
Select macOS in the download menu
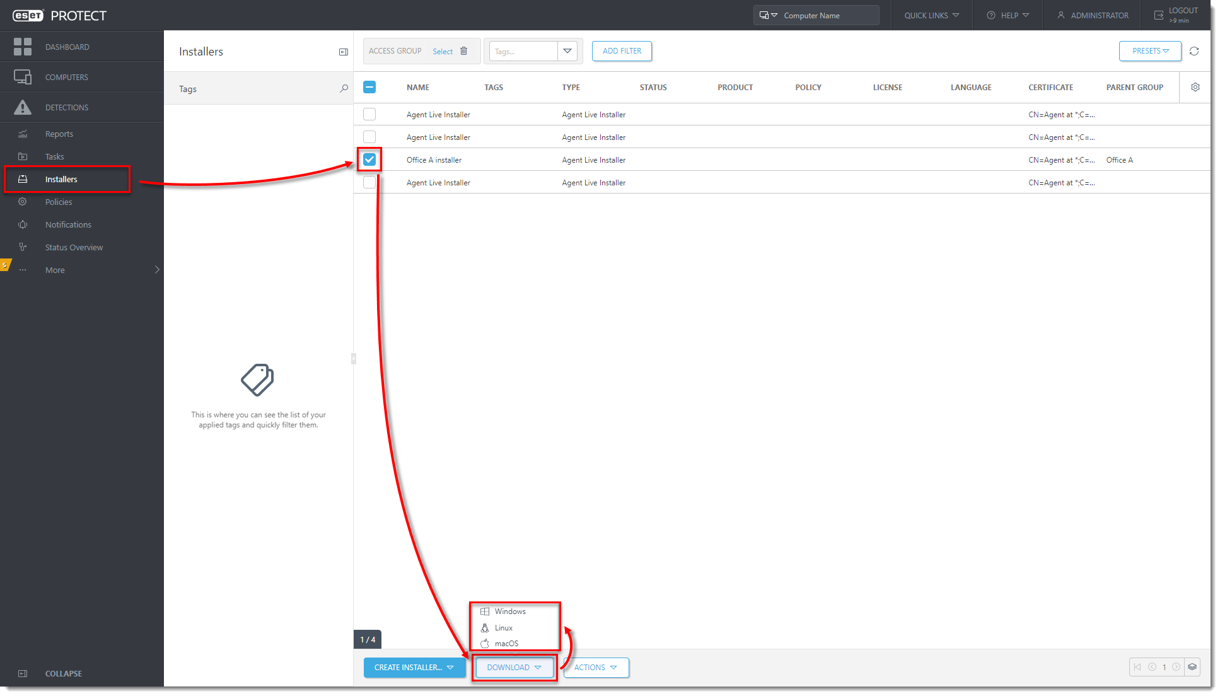(506, 644)
